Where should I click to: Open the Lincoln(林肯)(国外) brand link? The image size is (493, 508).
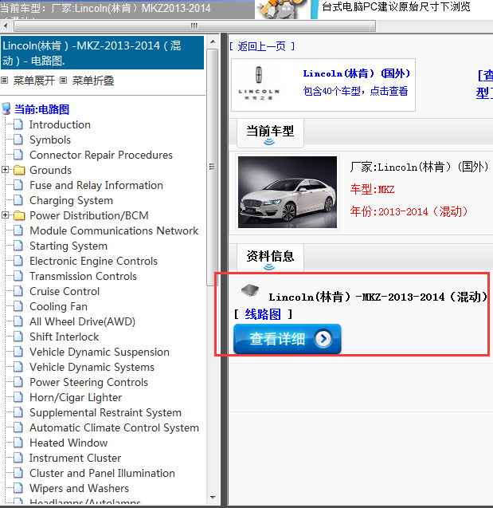357,73
